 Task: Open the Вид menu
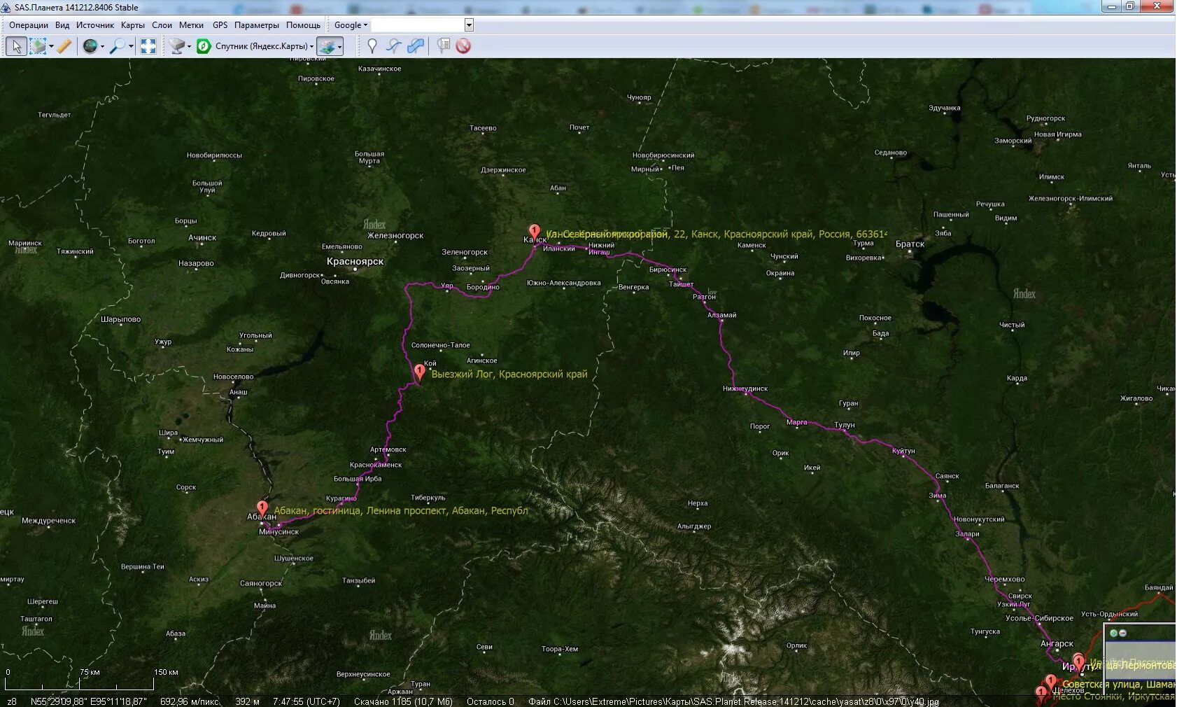coord(62,25)
